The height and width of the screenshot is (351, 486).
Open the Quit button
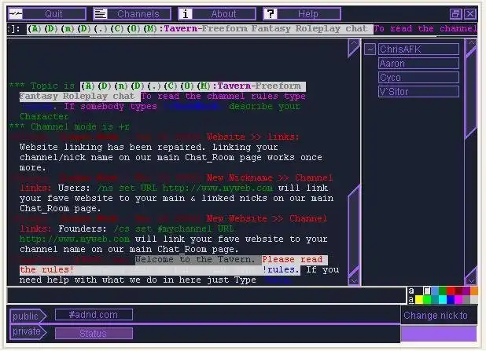pyautogui.click(x=47, y=13)
